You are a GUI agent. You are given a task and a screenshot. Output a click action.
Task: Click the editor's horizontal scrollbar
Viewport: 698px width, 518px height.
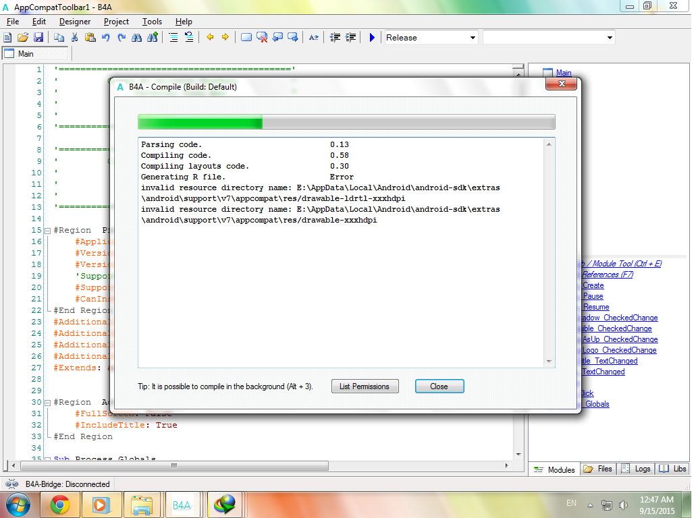click(173, 465)
